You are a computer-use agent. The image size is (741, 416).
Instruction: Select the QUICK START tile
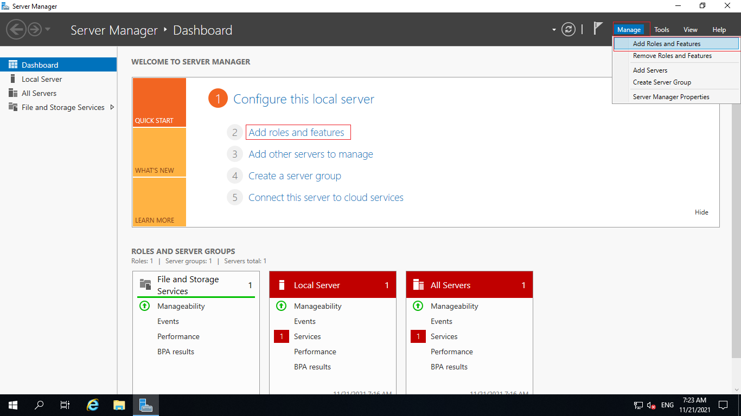click(159, 102)
